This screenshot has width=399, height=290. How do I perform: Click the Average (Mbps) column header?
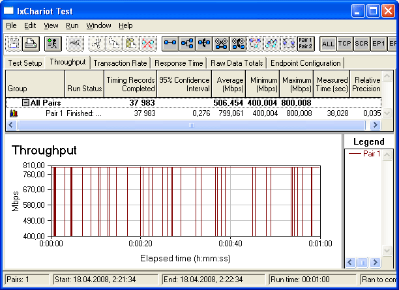(229, 84)
